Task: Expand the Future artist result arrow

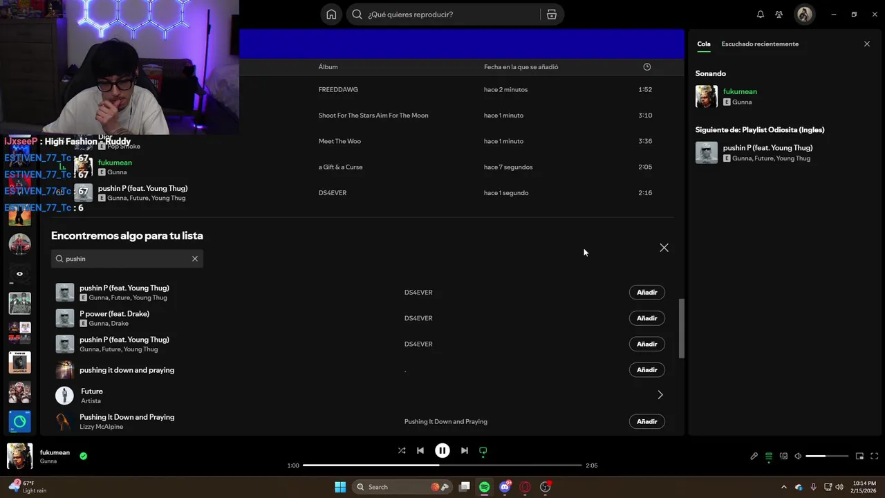Action: 660,395
